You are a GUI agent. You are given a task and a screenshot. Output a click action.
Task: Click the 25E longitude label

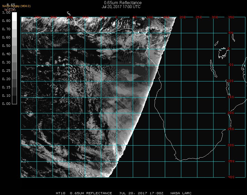[x=199, y=17]
